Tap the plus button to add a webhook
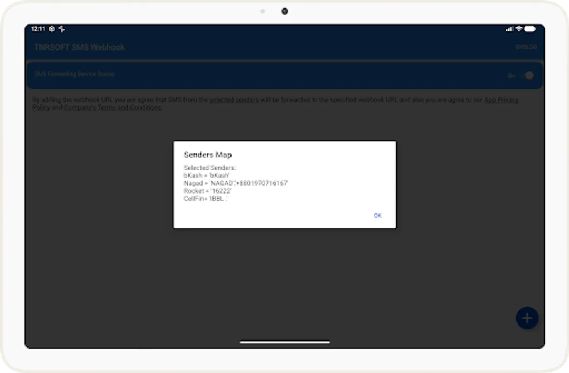Viewport: 569px width, 373px height. [x=526, y=318]
